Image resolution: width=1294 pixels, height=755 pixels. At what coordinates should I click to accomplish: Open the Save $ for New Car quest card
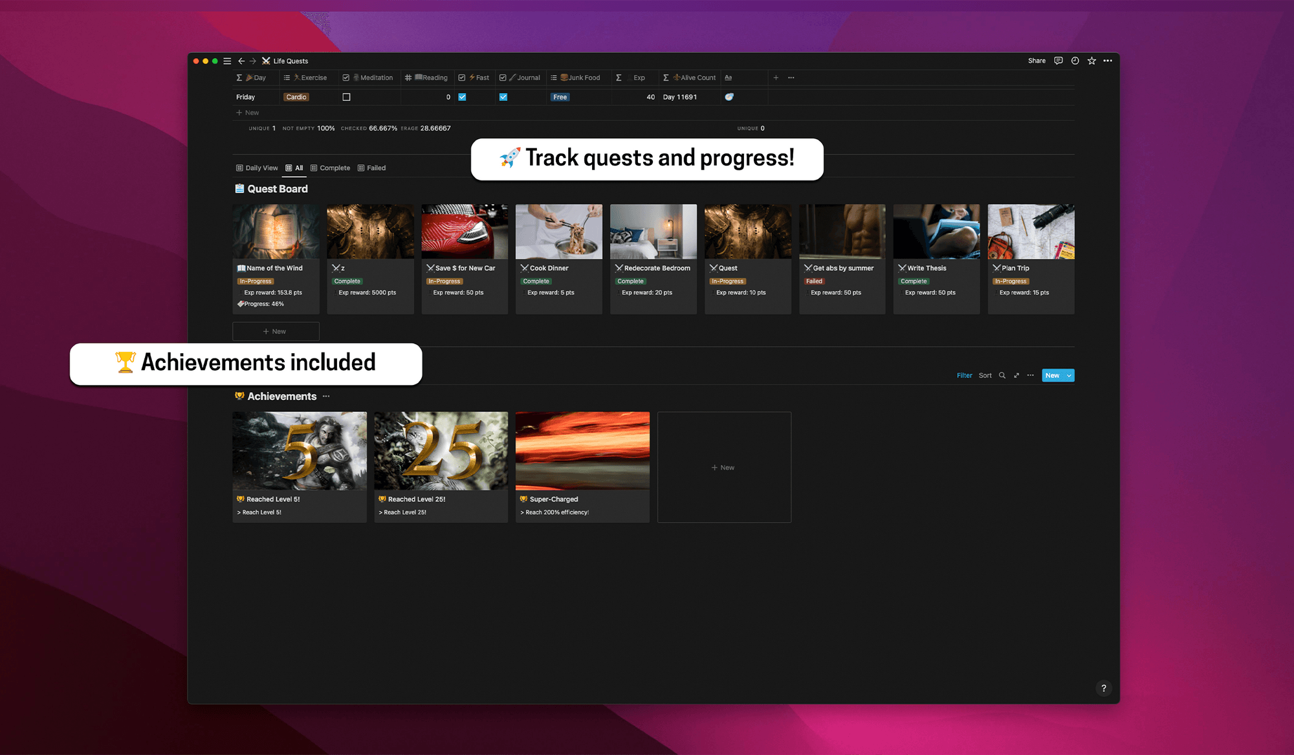click(465, 259)
